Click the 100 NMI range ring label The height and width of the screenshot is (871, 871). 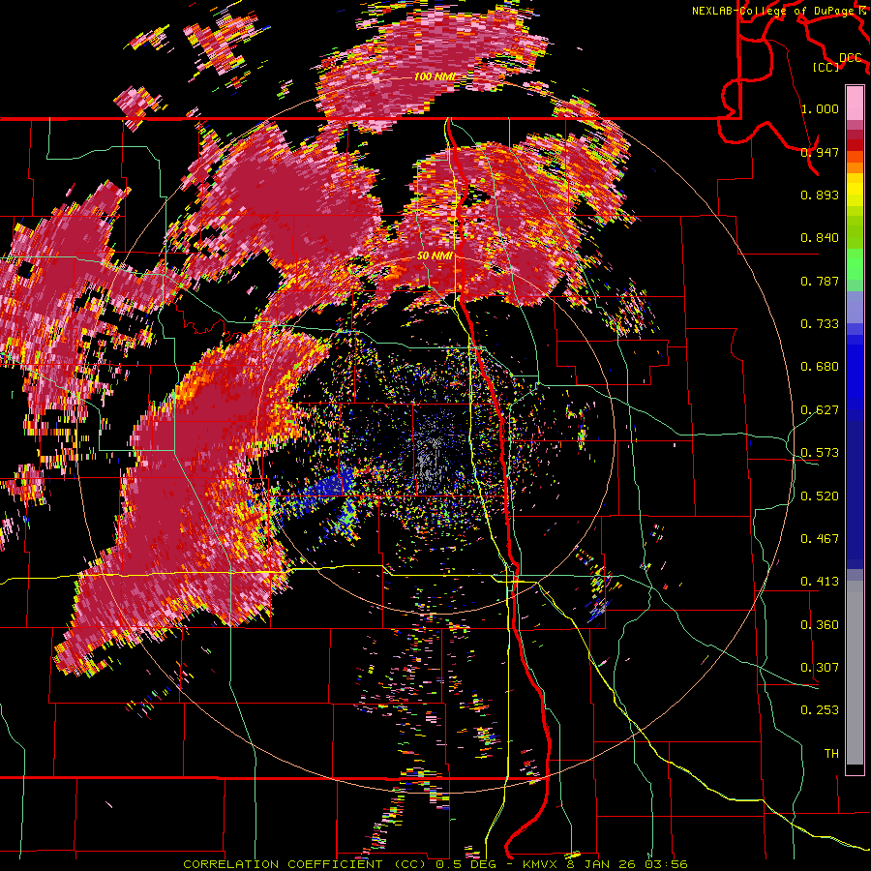[435, 76]
